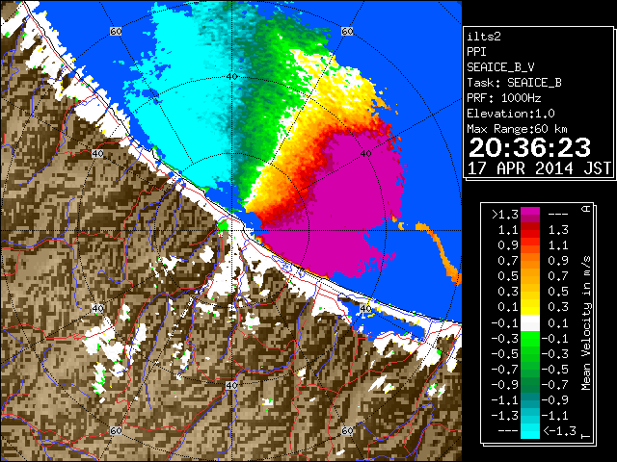Screen dimensions: 617x462
Task: Select the "Elevation:1.0" text
Action: pyautogui.click(x=511, y=114)
